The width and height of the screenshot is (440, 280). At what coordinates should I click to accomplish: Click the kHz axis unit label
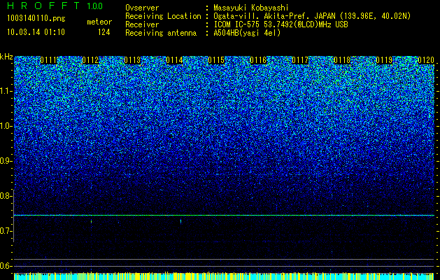6,57
